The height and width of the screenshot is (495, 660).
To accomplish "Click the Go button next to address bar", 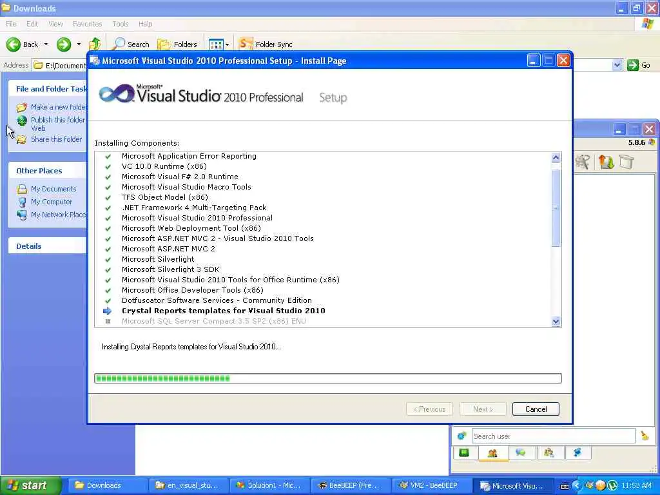I will tap(639, 65).
